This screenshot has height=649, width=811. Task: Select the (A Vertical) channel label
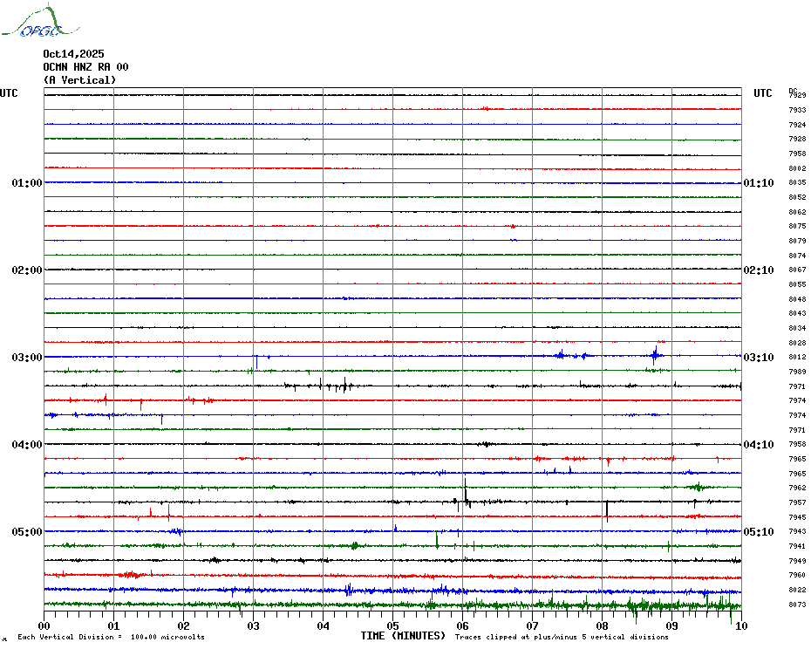(79, 80)
